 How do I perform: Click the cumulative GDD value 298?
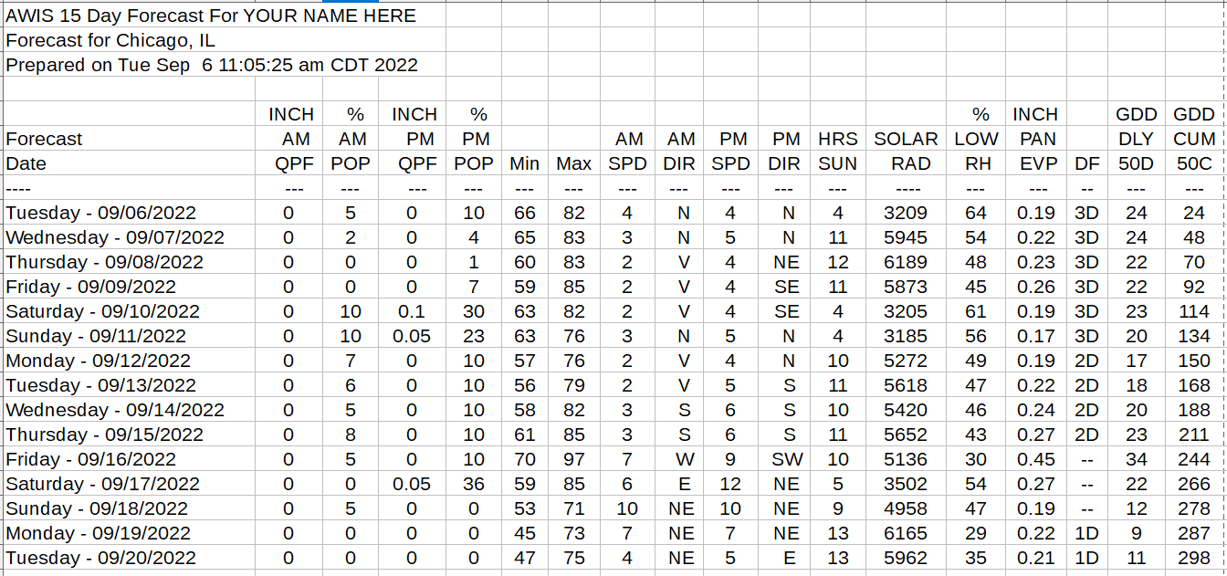(x=1194, y=558)
